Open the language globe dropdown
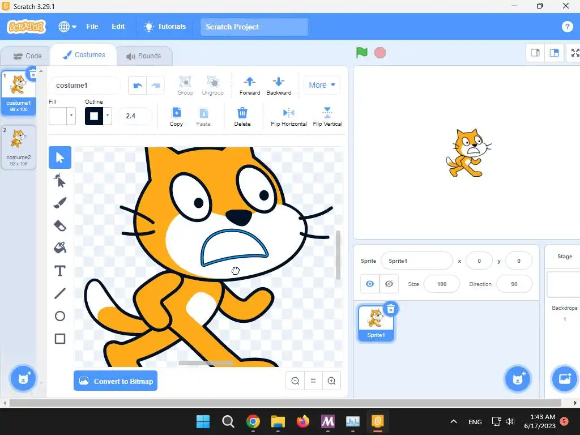 67,27
